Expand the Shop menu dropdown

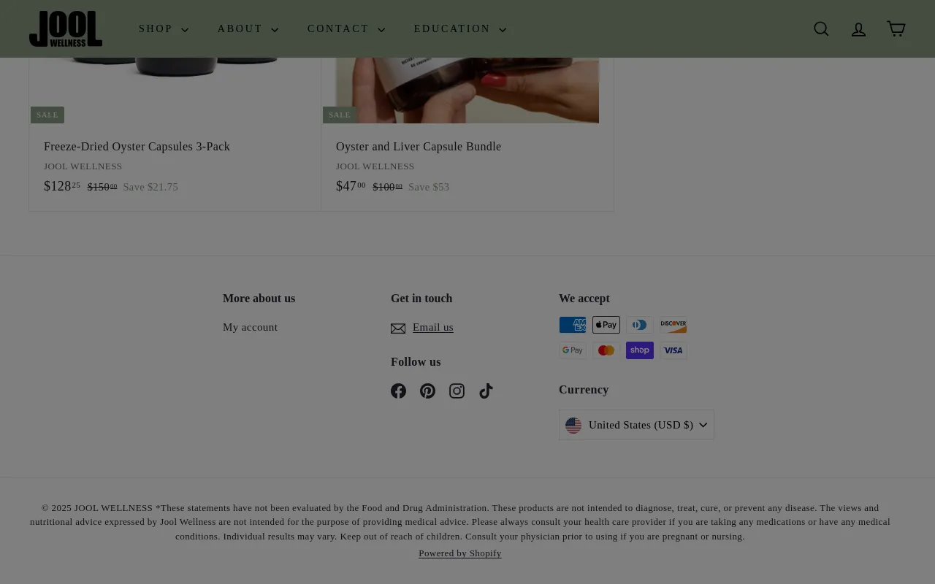pos(163,29)
